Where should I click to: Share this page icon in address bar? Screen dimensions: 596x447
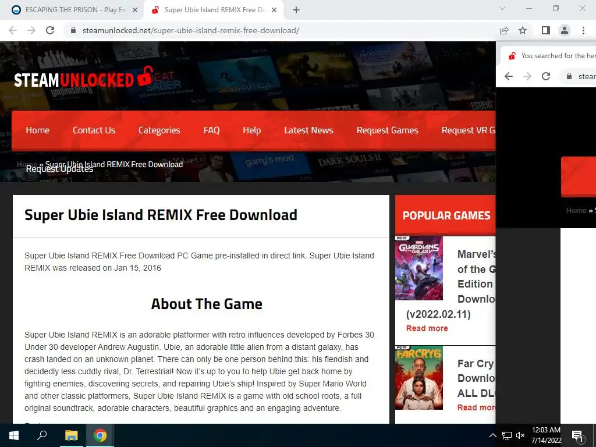(504, 30)
